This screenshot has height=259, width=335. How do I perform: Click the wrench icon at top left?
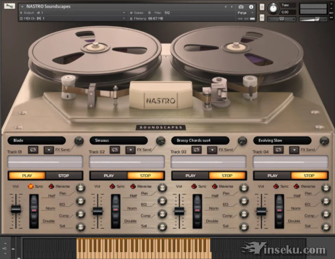[x=9, y=6]
